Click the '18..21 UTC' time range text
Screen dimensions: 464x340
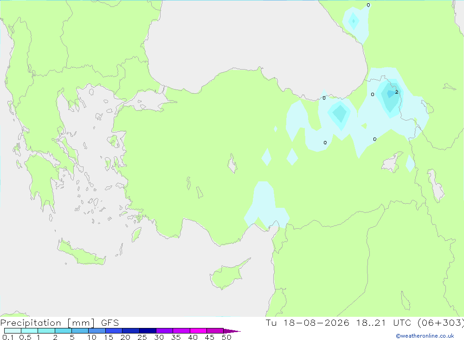tap(384, 322)
